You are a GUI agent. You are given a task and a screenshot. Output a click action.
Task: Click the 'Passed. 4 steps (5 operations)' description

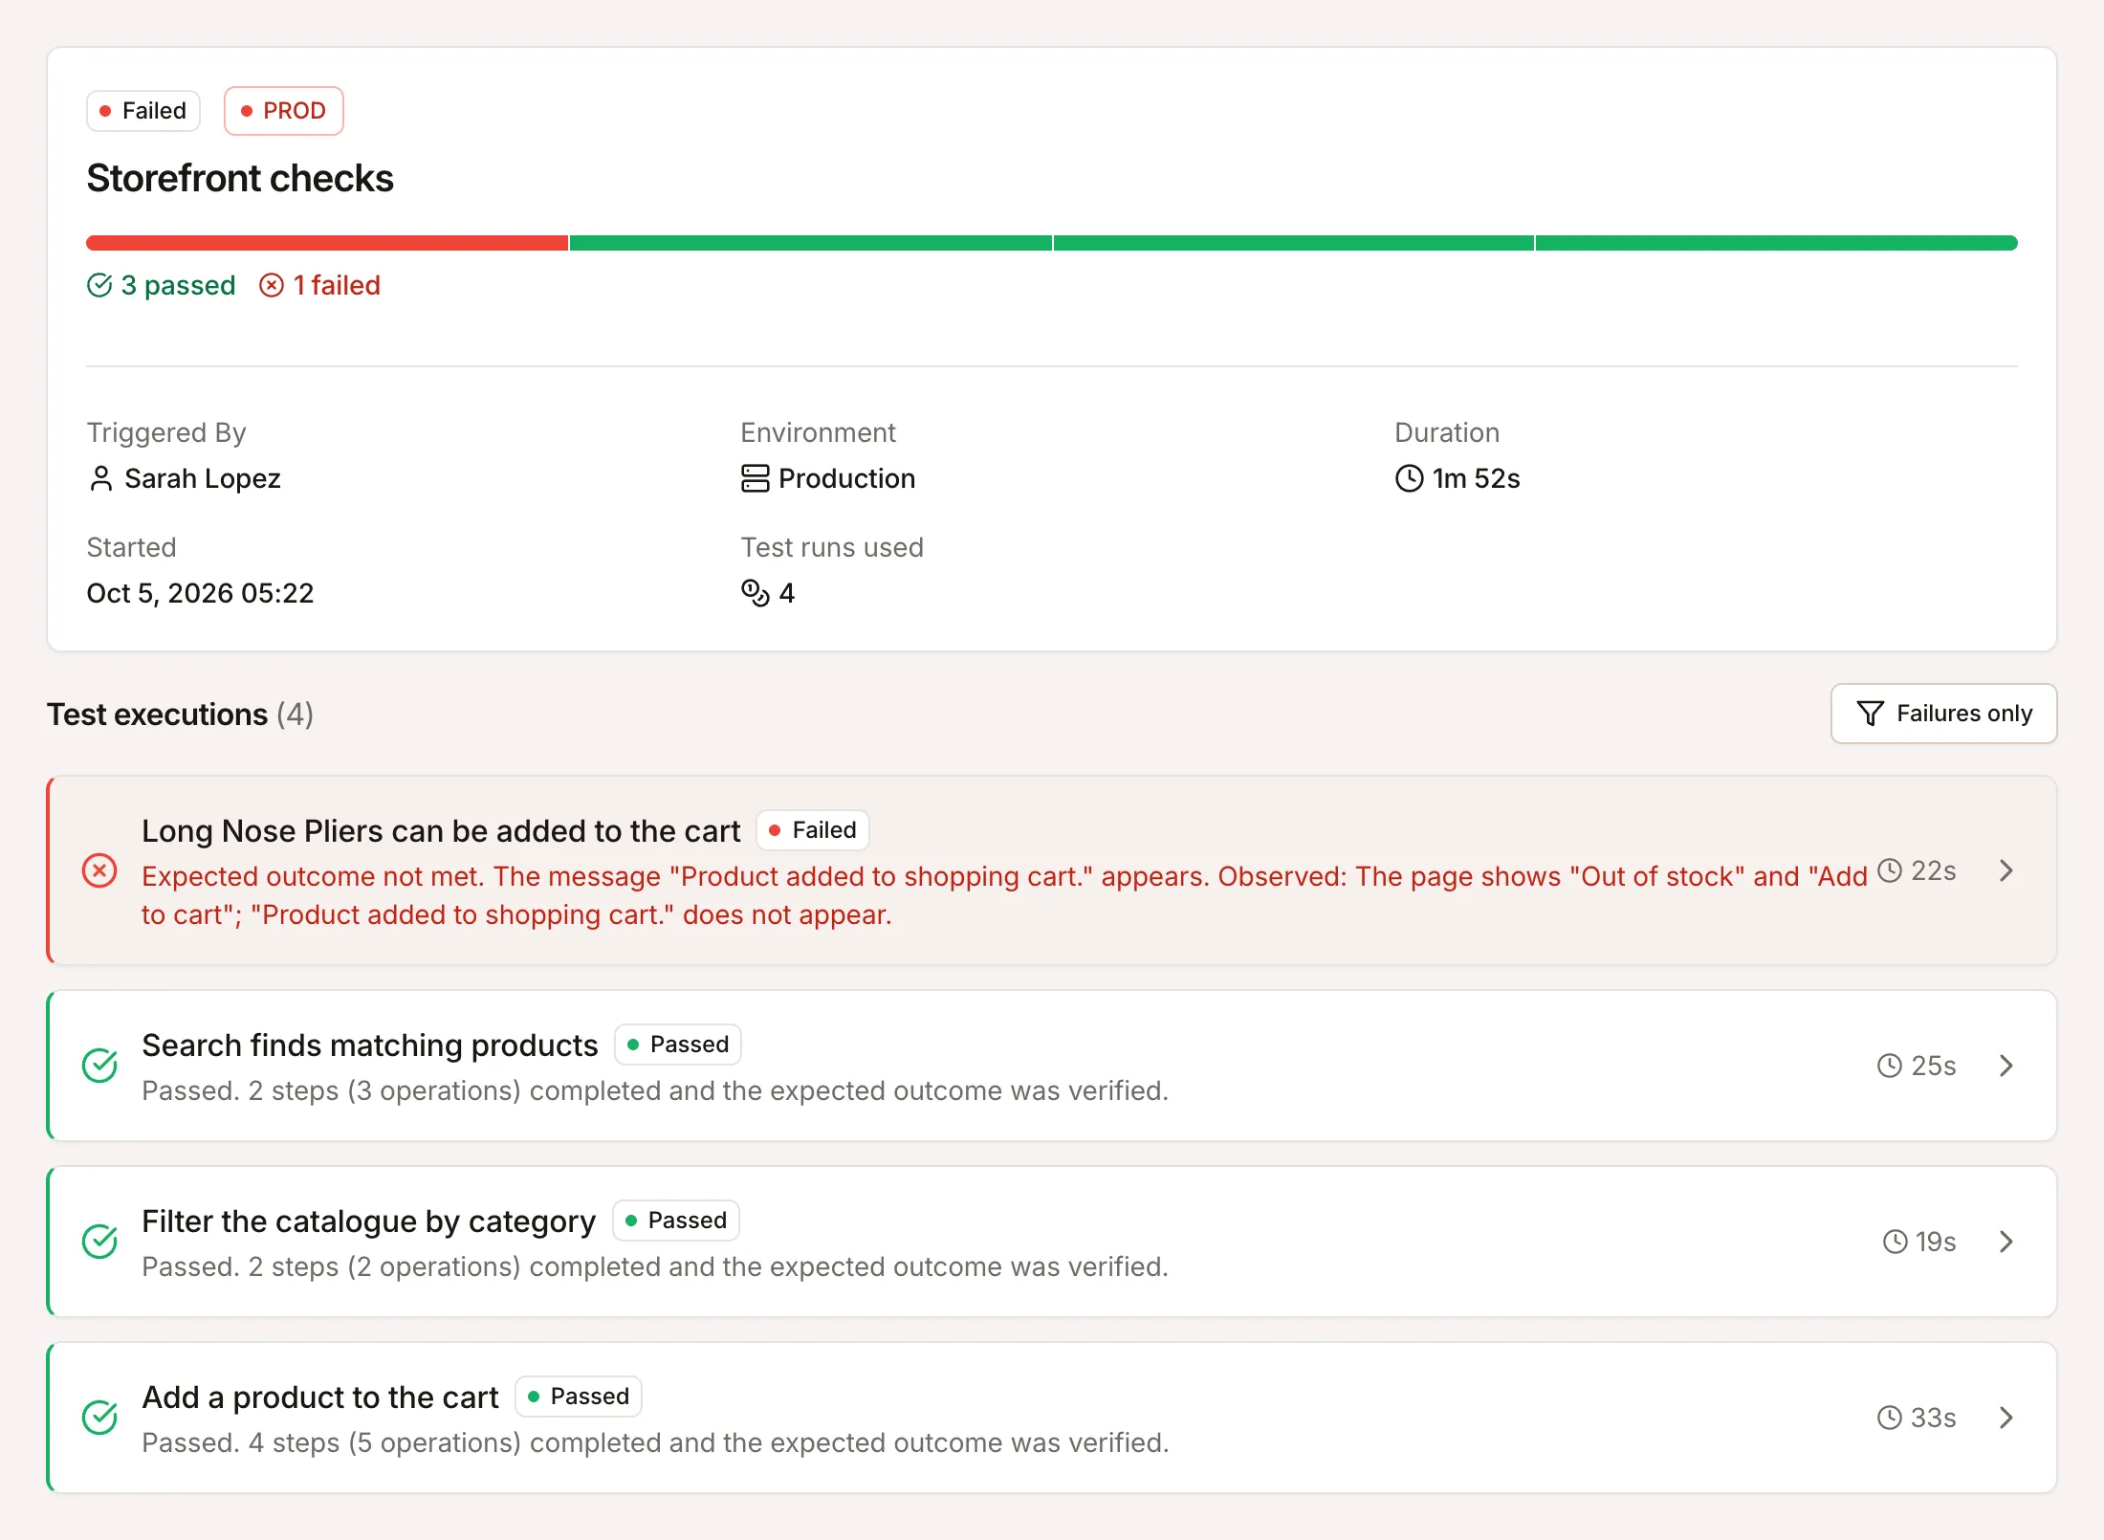(x=655, y=1442)
